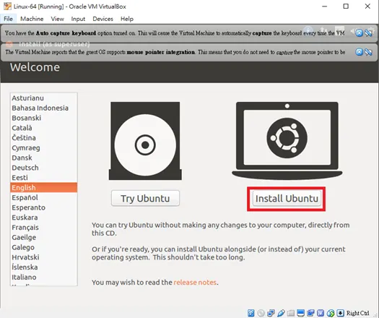This screenshot has width=379, height=318.
Task: Select Euskara in the language list
Action: (x=44, y=218)
